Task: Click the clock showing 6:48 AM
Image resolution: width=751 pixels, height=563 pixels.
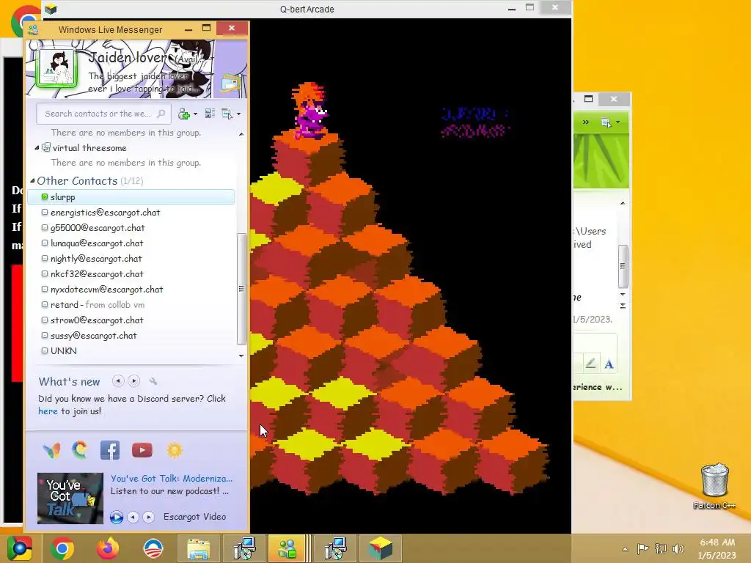Action: pyautogui.click(x=717, y=548)
